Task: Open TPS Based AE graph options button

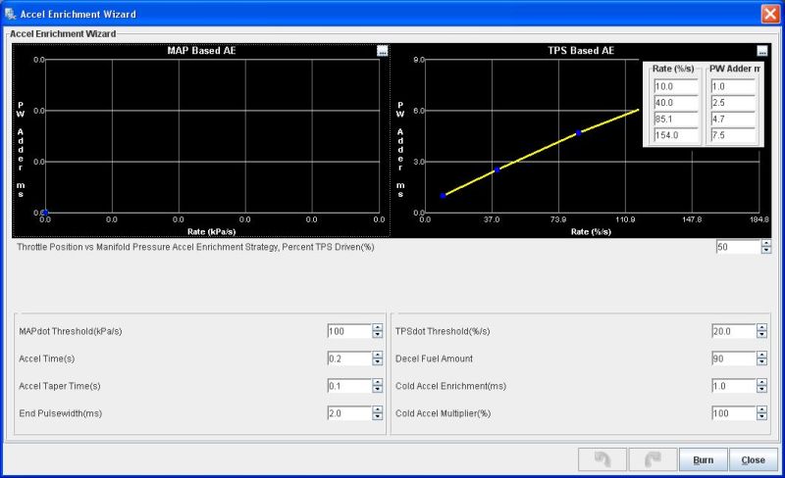Action: (x=761, y=51)
